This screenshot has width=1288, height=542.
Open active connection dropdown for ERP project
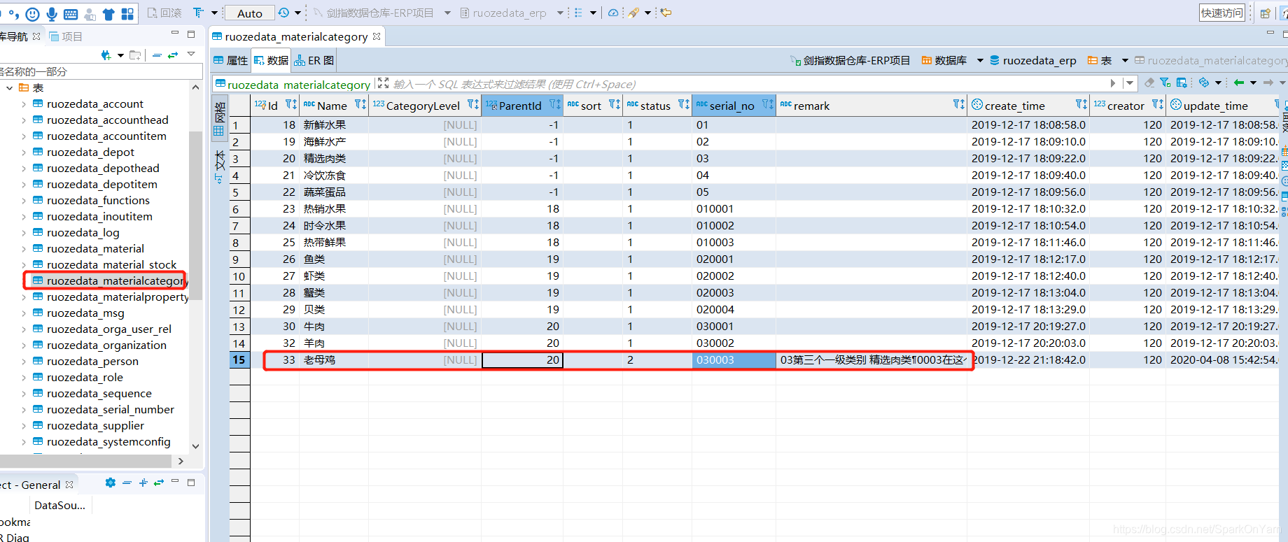(447, 13)
